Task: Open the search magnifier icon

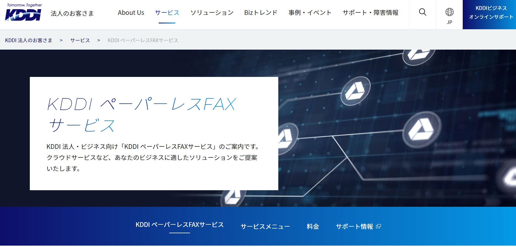Action: 422,12
